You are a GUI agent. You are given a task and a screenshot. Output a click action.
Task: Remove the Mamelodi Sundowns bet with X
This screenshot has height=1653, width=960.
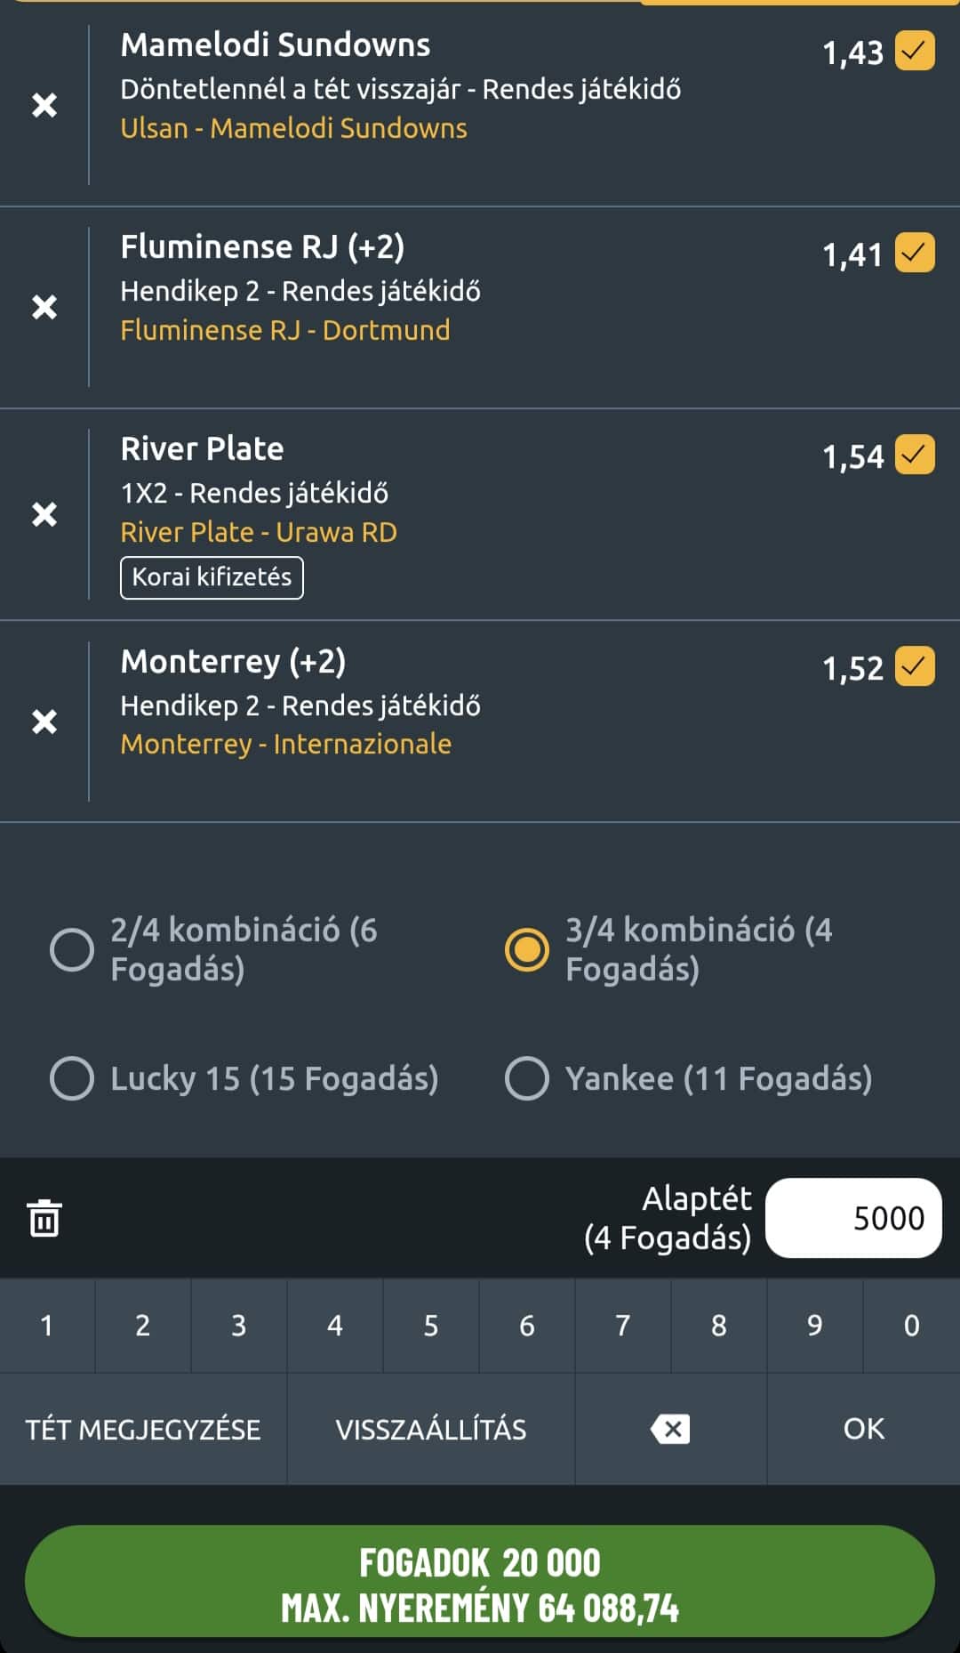[44, 105]
